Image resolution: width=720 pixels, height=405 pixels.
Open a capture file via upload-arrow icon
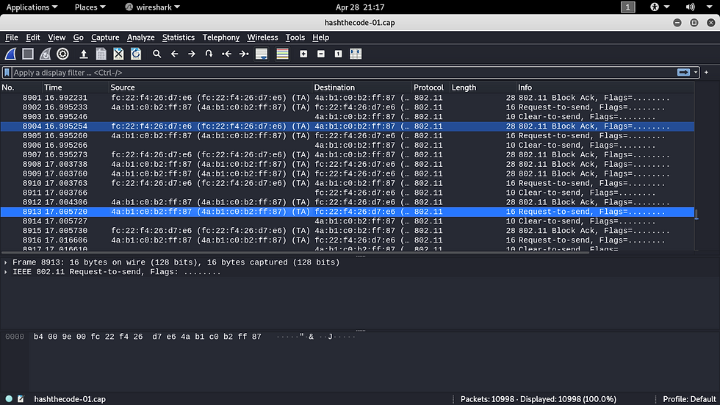[x=84, y=54]
